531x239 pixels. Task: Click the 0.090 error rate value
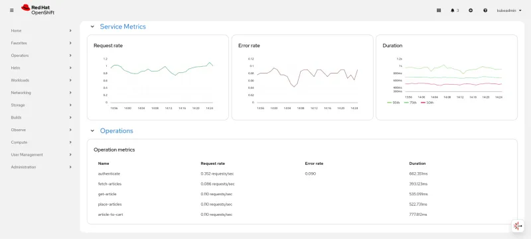[310, 173]
